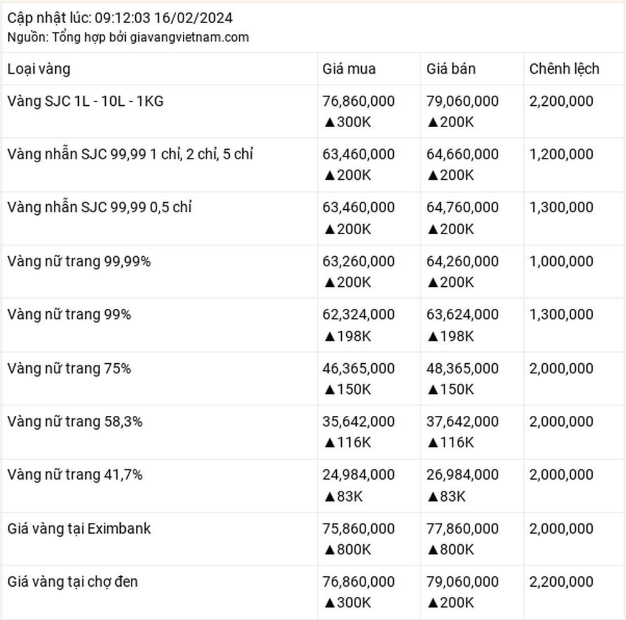Image resolution: width=626 pixels, height=620 pixels.
Task: Select the Loại vàng column header
Action: click(x=39, y=69)
